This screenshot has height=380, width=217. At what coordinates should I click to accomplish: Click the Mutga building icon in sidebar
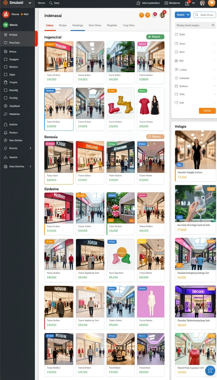6,52
